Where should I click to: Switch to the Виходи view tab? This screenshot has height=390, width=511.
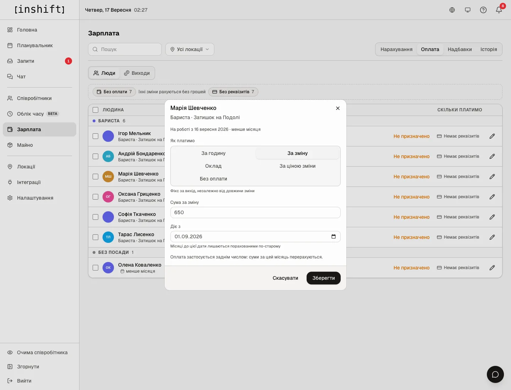click(x=137, y=73)
